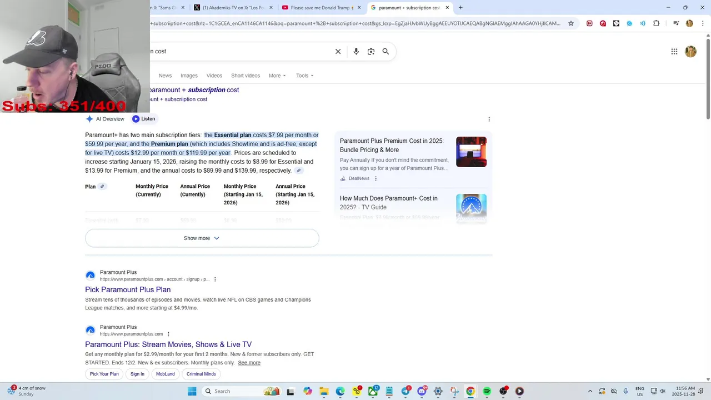711x400 pixels.
Task: Click the magnifier search submit icon
Action: pos(385,51)
